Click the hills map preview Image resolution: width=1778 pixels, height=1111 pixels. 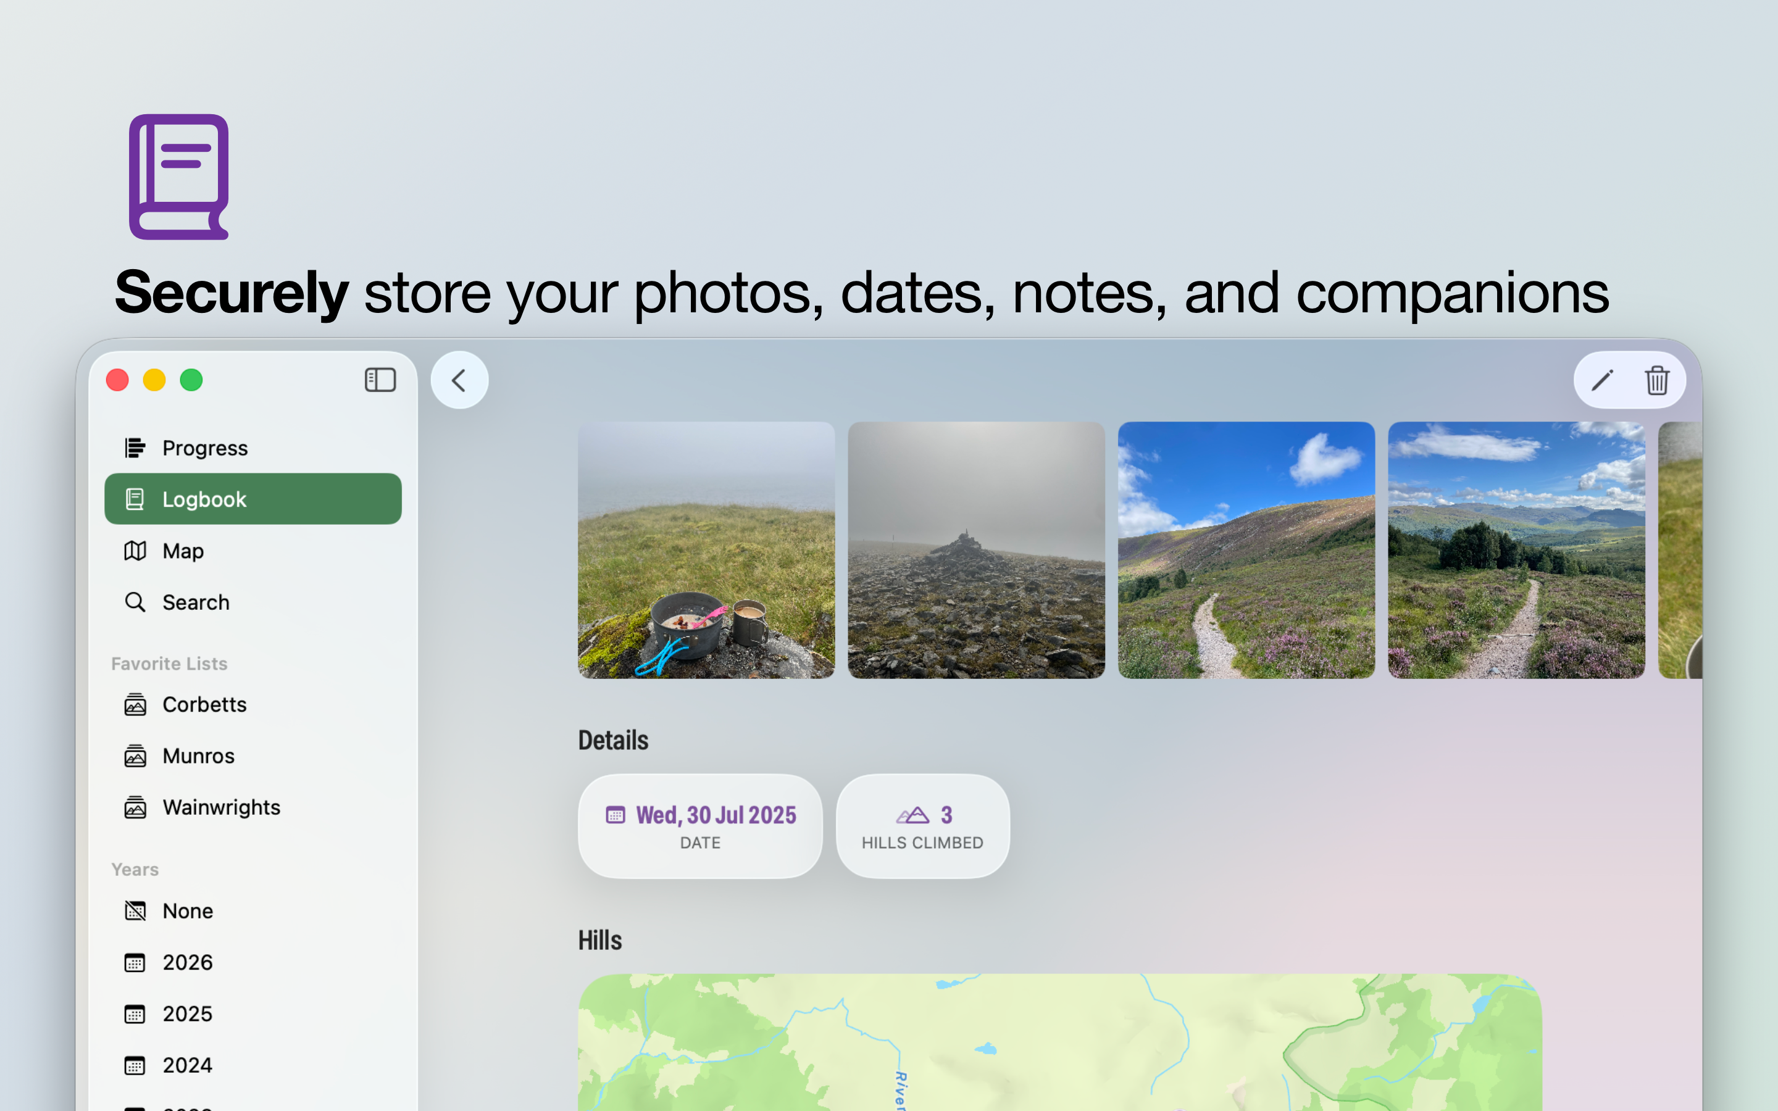click(1060, 1042)
